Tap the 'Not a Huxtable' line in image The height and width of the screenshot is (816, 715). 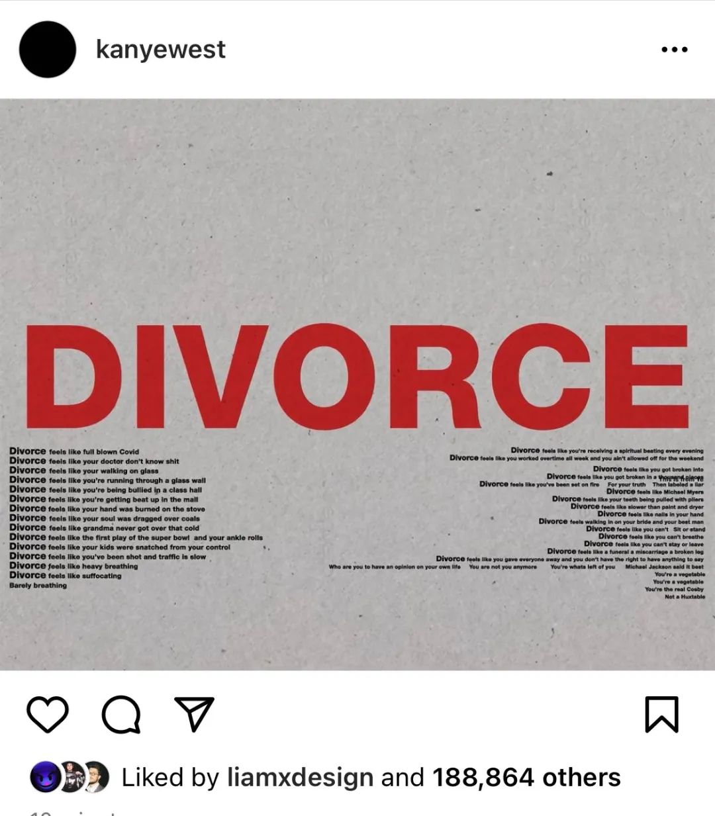click(685, 597)
